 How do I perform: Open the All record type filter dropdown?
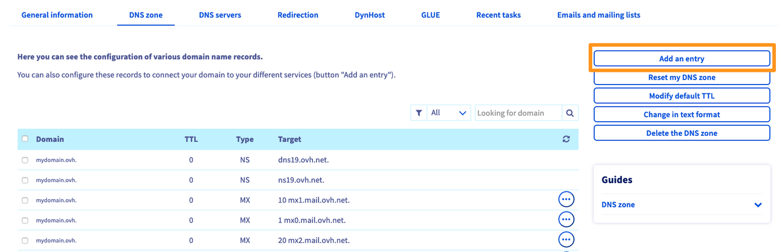tap(449, 113)
